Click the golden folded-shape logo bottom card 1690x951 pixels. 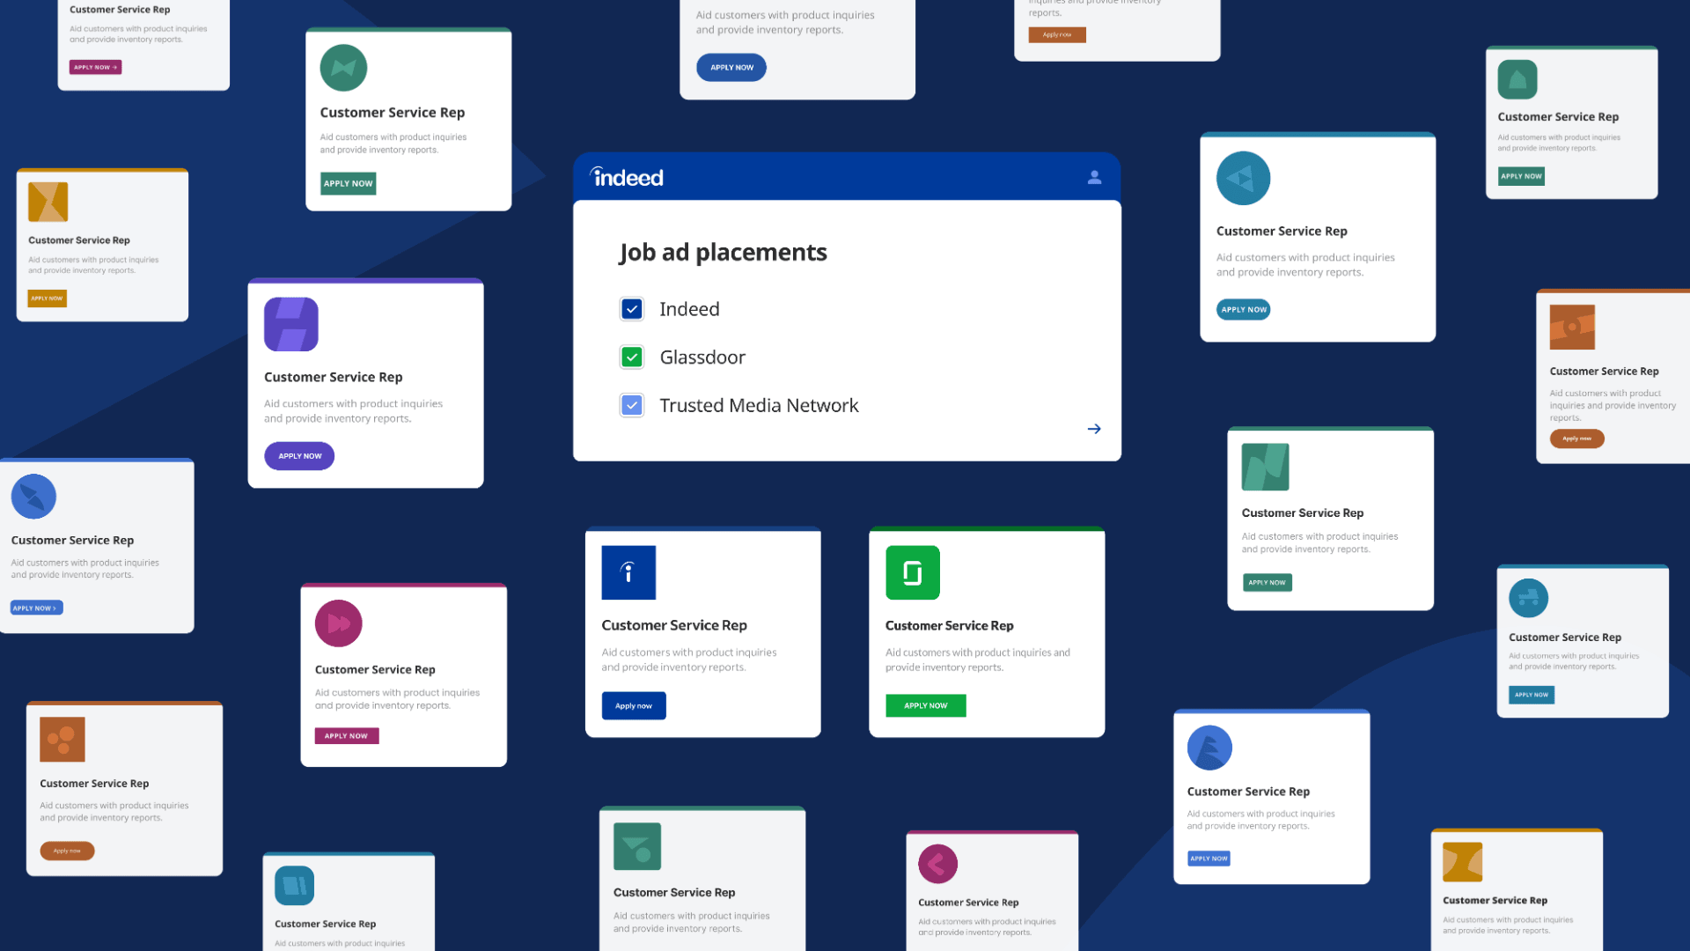[1462, 862]
